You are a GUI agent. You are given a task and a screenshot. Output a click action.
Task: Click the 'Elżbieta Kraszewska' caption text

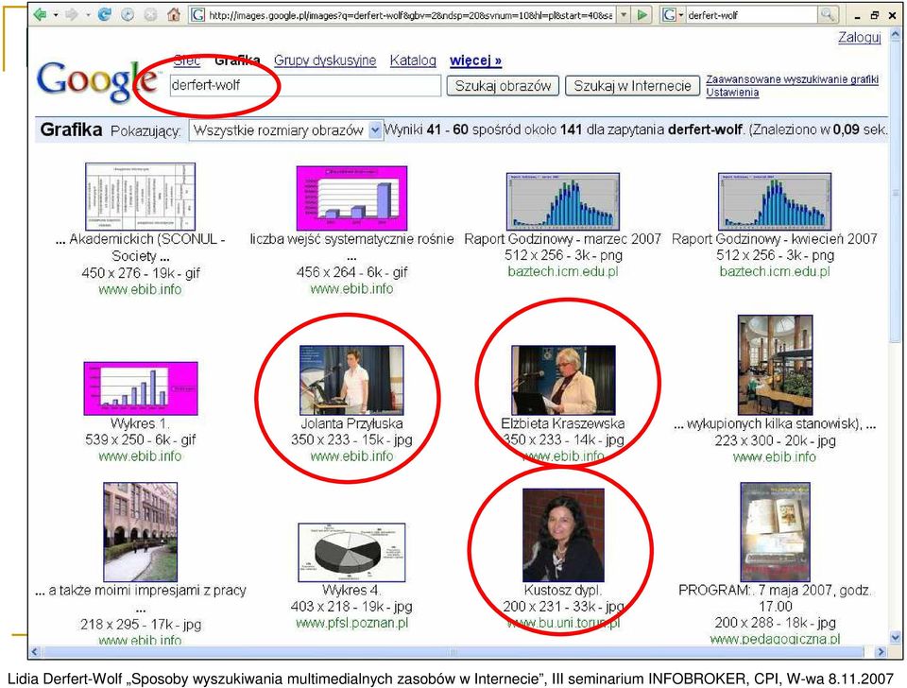coord(563,423)
